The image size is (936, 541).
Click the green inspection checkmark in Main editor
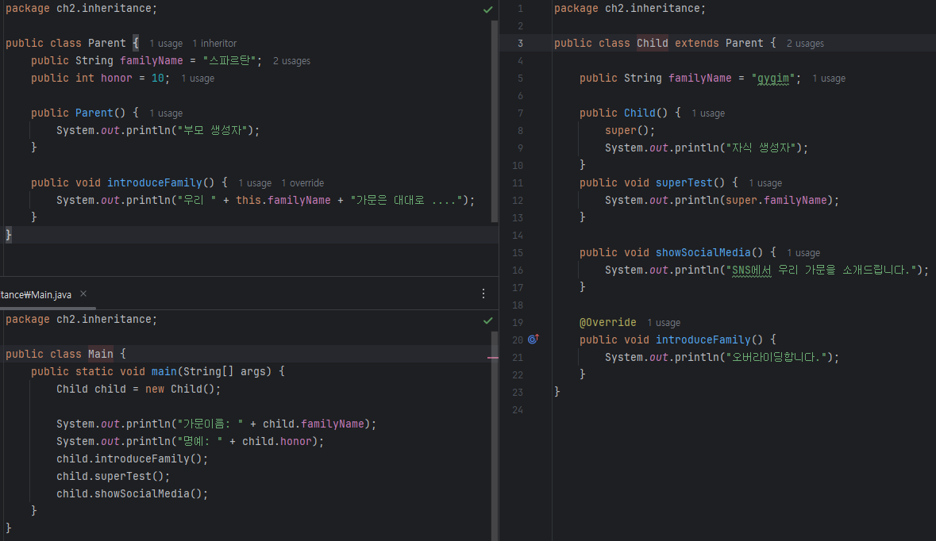[487, 320]
